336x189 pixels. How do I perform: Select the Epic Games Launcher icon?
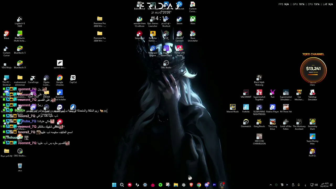point(153,22)
